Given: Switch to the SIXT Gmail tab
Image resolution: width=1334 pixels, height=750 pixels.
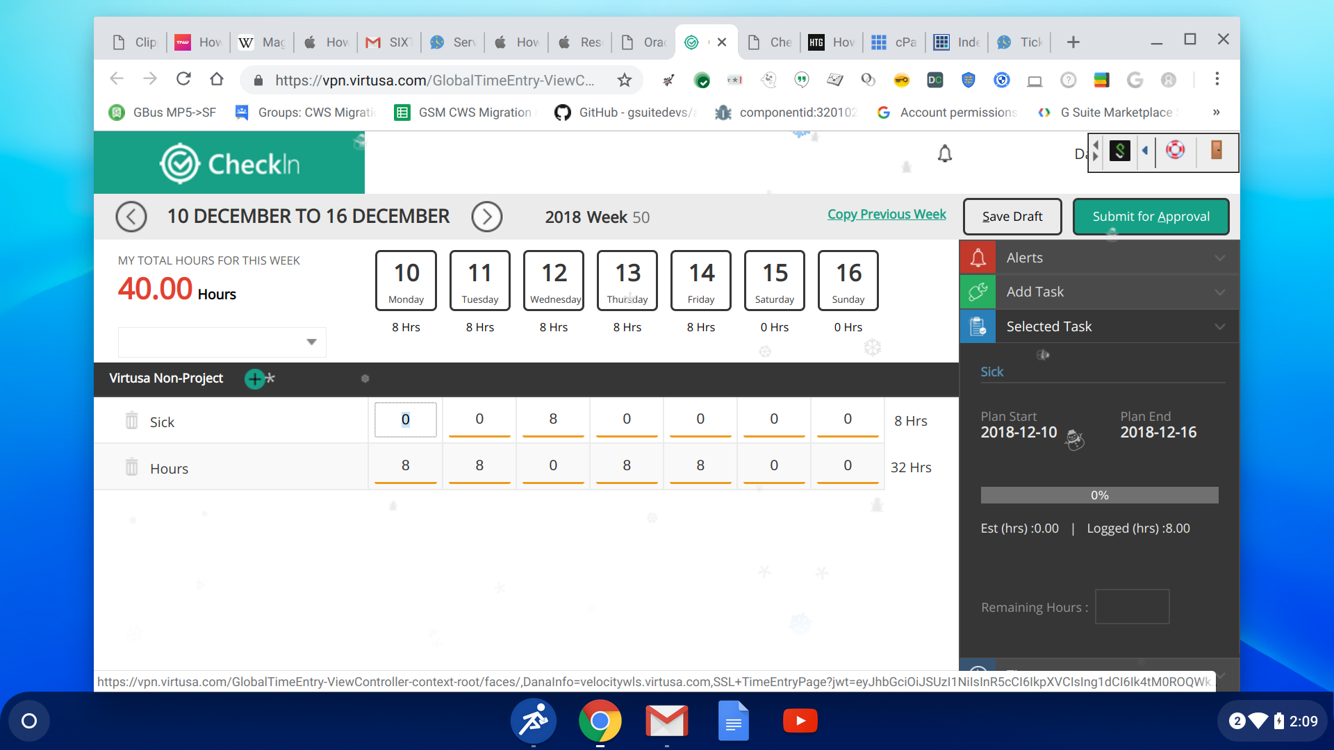Looking at the screenshot, I should [389, 42].
